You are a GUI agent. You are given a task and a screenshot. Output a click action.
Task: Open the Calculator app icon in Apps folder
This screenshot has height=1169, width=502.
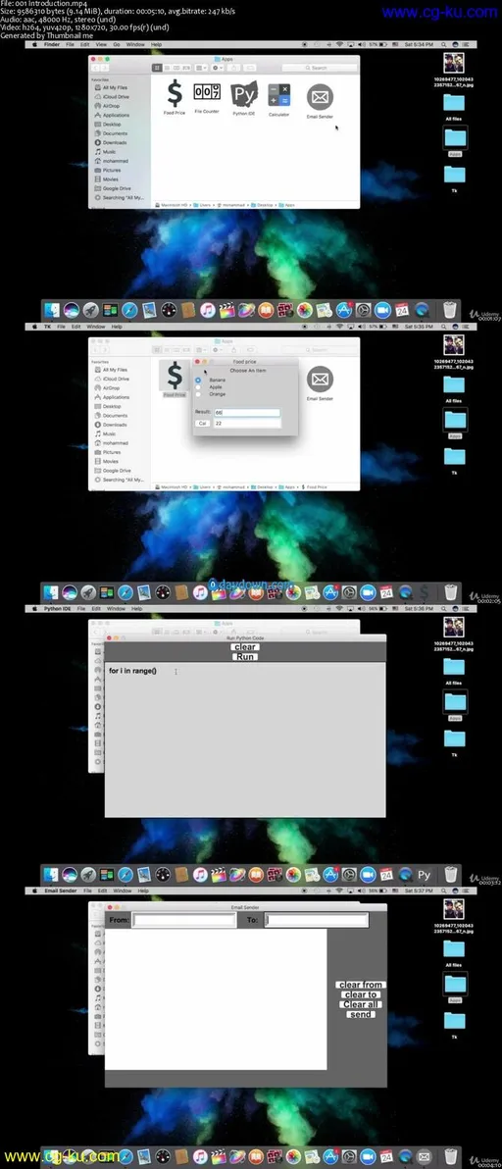(x=278, y=95)
